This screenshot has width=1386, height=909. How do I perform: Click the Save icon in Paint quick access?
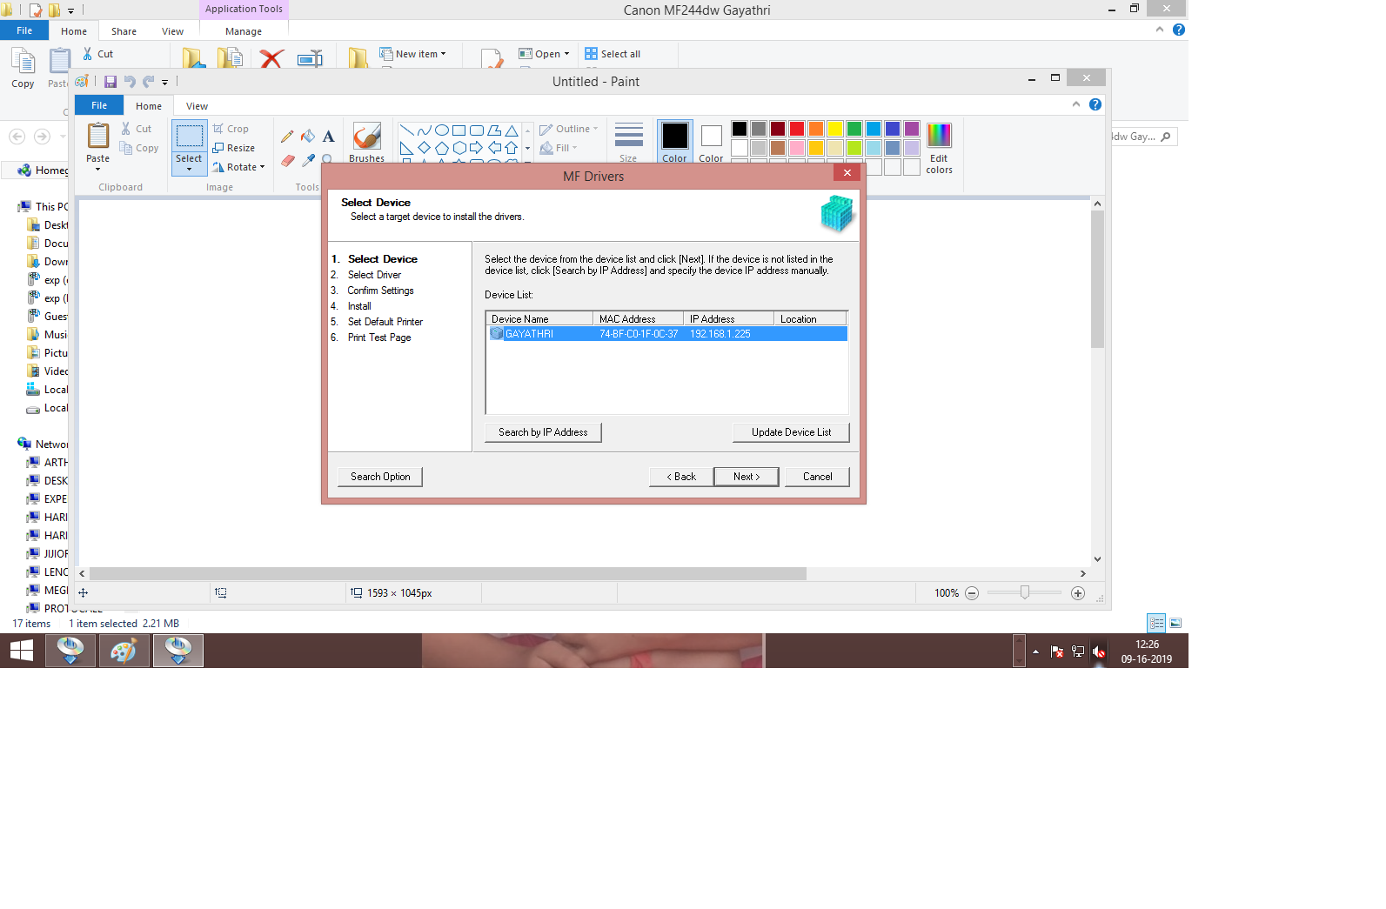[x=110, y=82]
